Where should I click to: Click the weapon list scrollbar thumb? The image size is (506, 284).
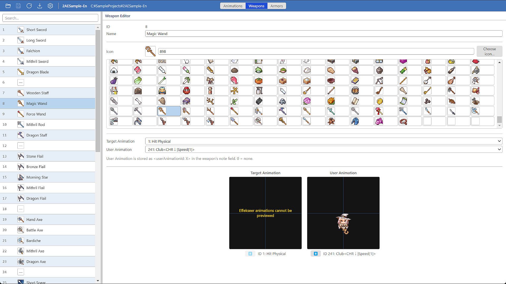click(98, 91)
